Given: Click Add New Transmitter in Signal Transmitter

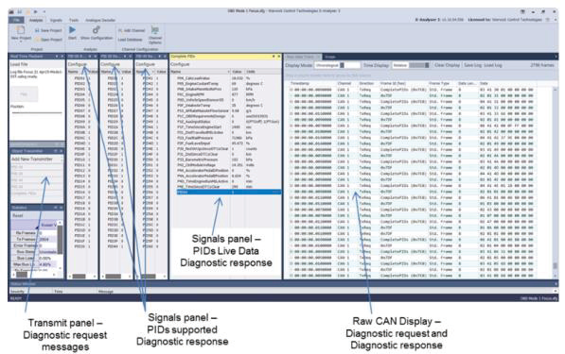Looking at the screenshot, I should (32, 159).
